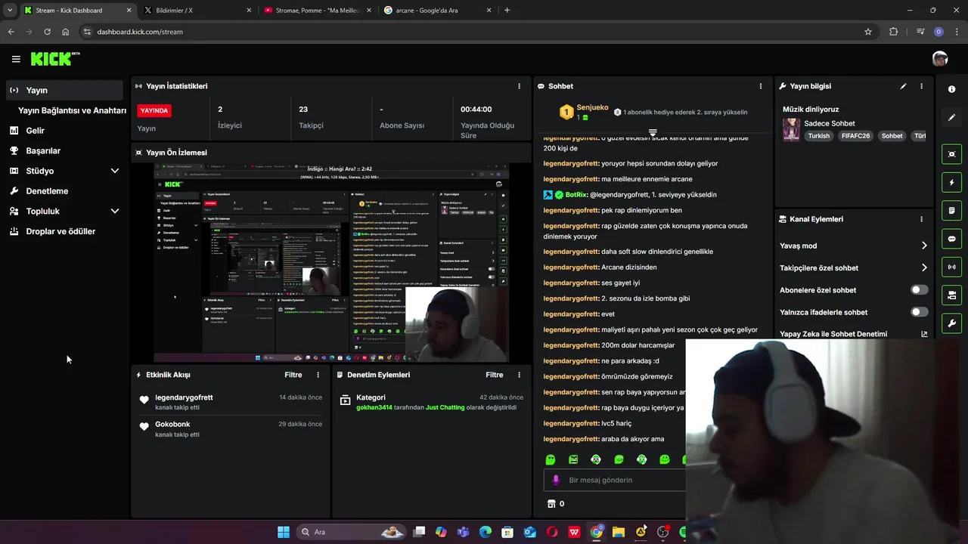
Task: Toggle Yalnızca ifadelerle sohbet switch
Action: click(920, 312)
